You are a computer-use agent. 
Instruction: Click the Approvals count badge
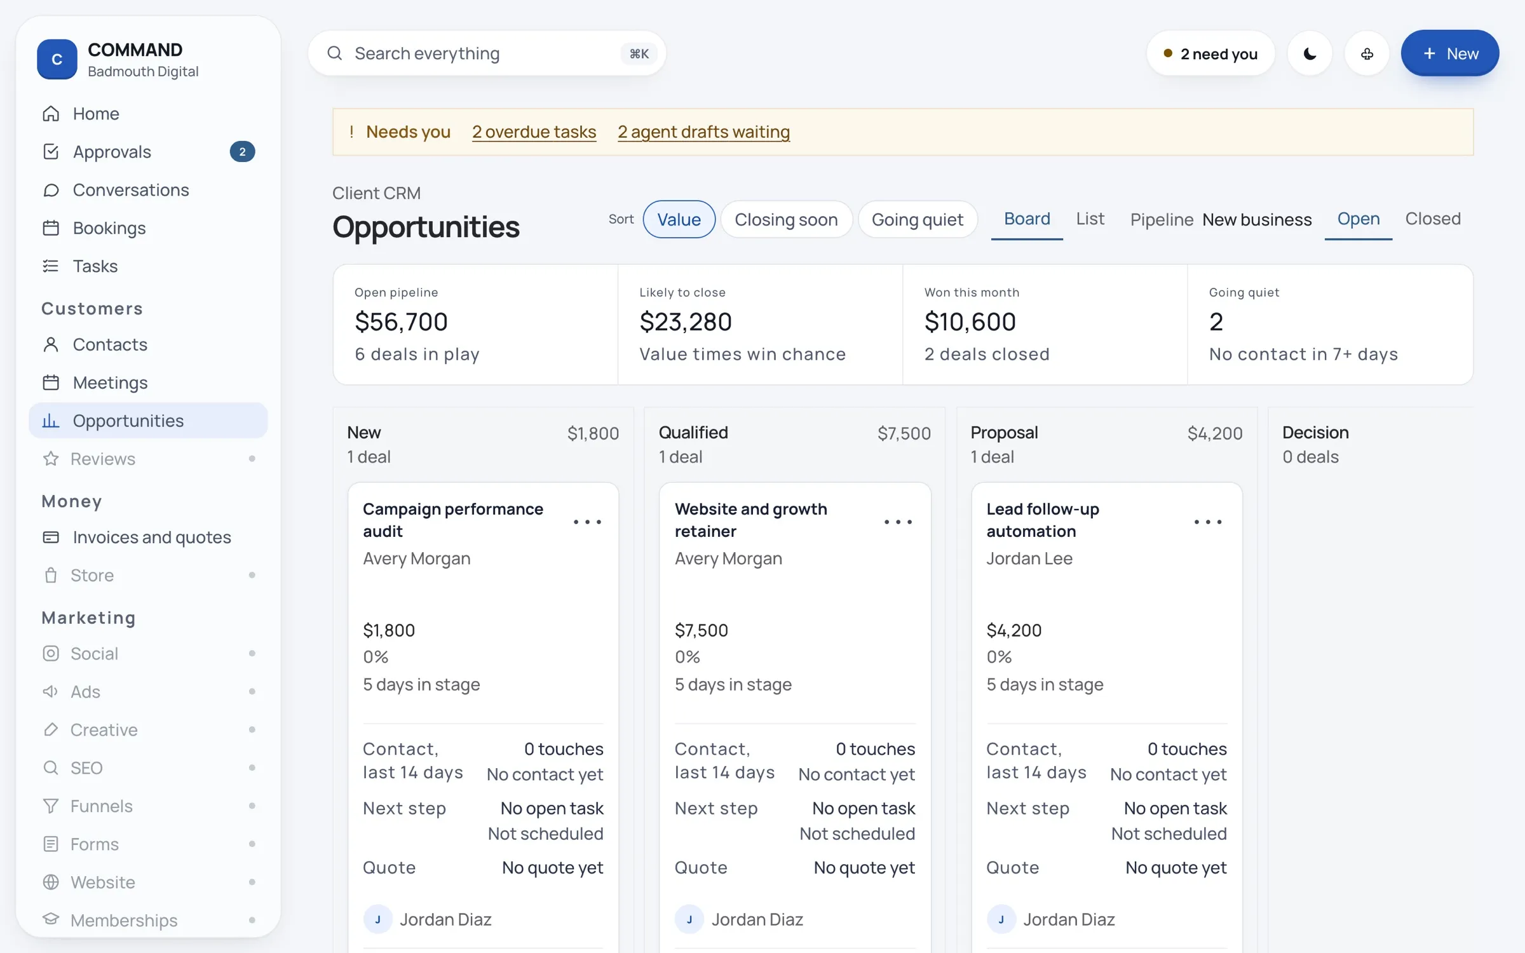(x=242, y=152)
